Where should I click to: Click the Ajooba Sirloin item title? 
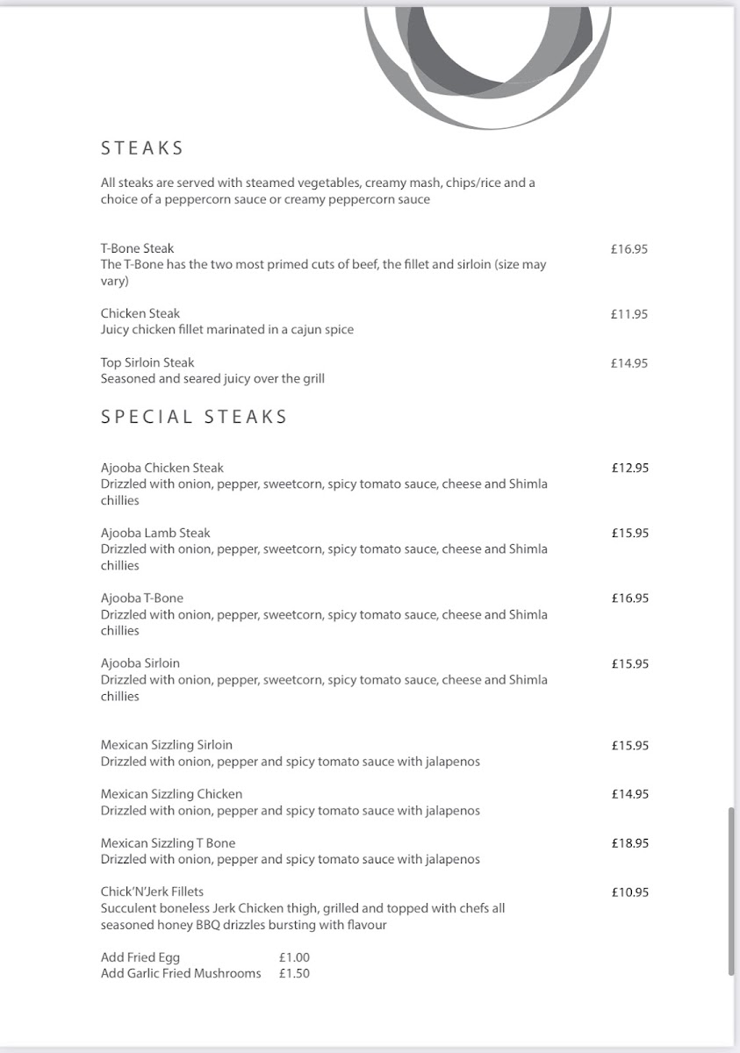140,663
